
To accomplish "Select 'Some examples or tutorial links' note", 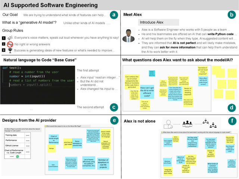I will coord(77,143).
